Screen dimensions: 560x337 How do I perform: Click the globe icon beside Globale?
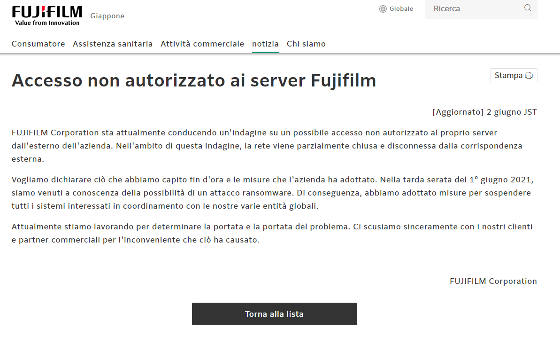383,9
